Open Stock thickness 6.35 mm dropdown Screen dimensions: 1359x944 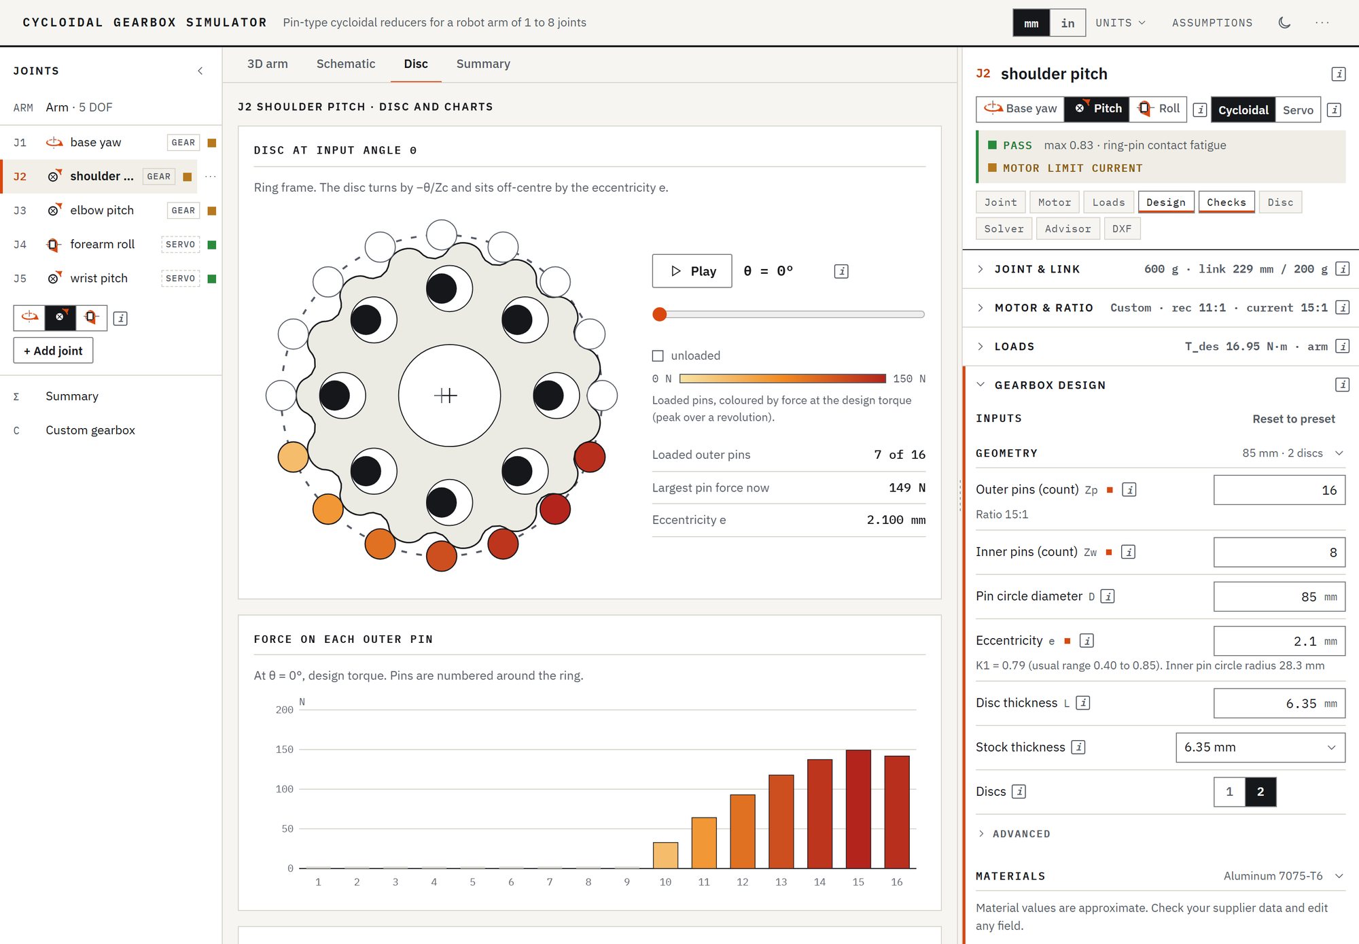(x=1260, y=748)
